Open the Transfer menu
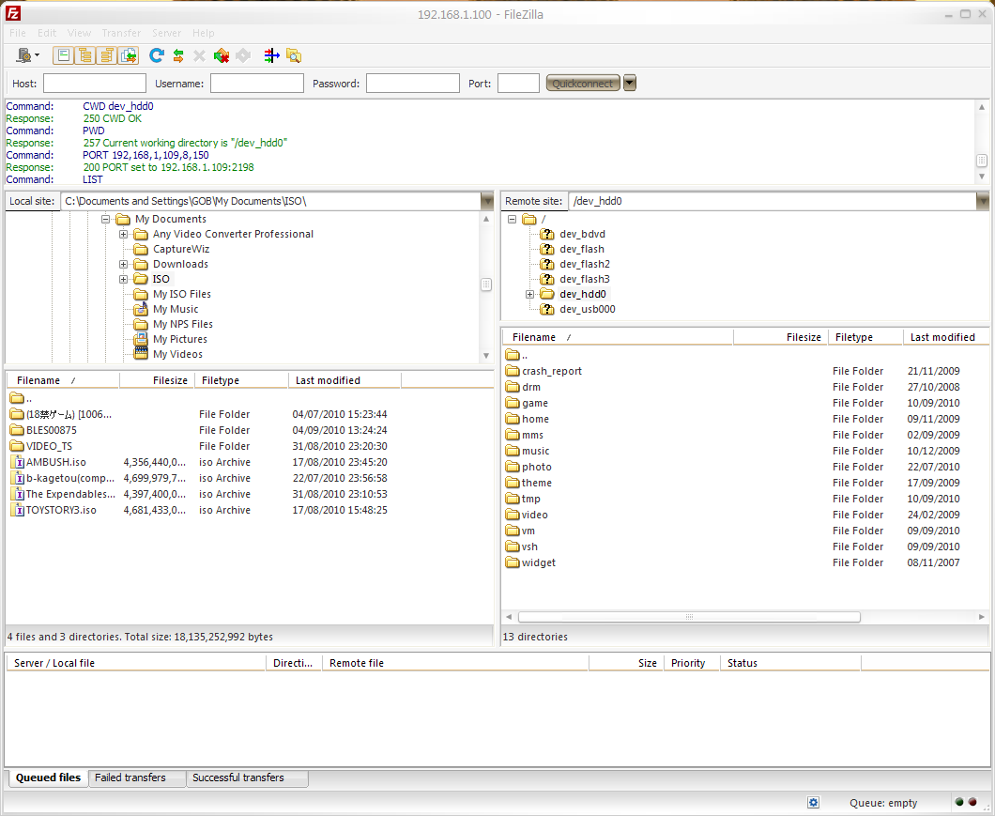This screenshot has height=816, width=995. coord(121,33)
